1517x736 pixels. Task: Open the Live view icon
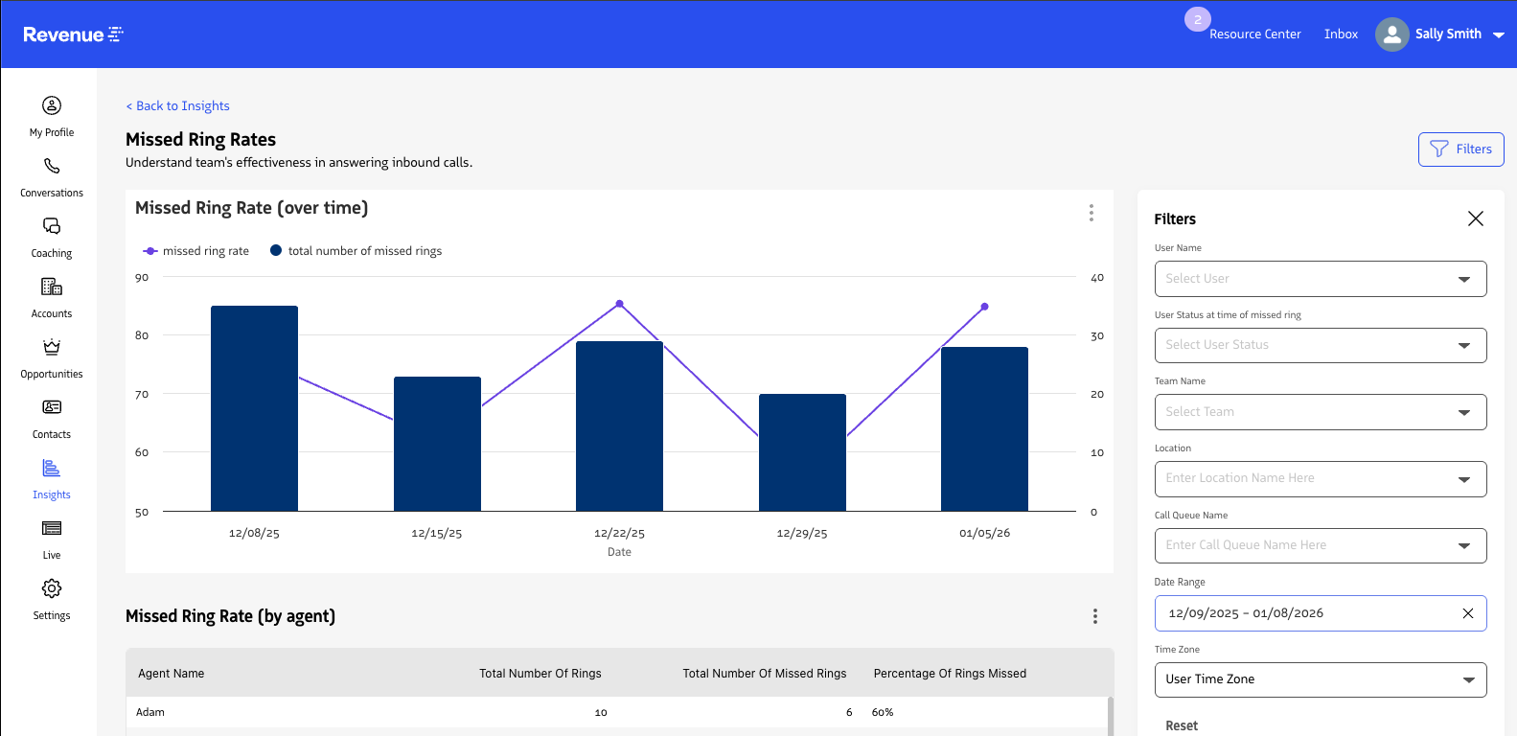tap(52, 528)
